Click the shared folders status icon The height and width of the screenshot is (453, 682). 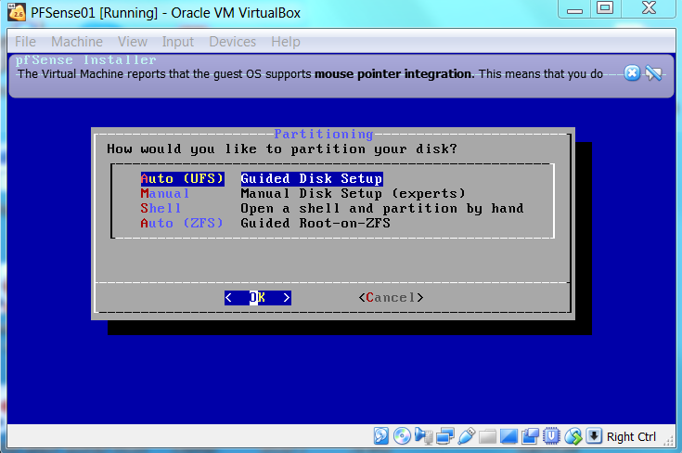[487, 436]
